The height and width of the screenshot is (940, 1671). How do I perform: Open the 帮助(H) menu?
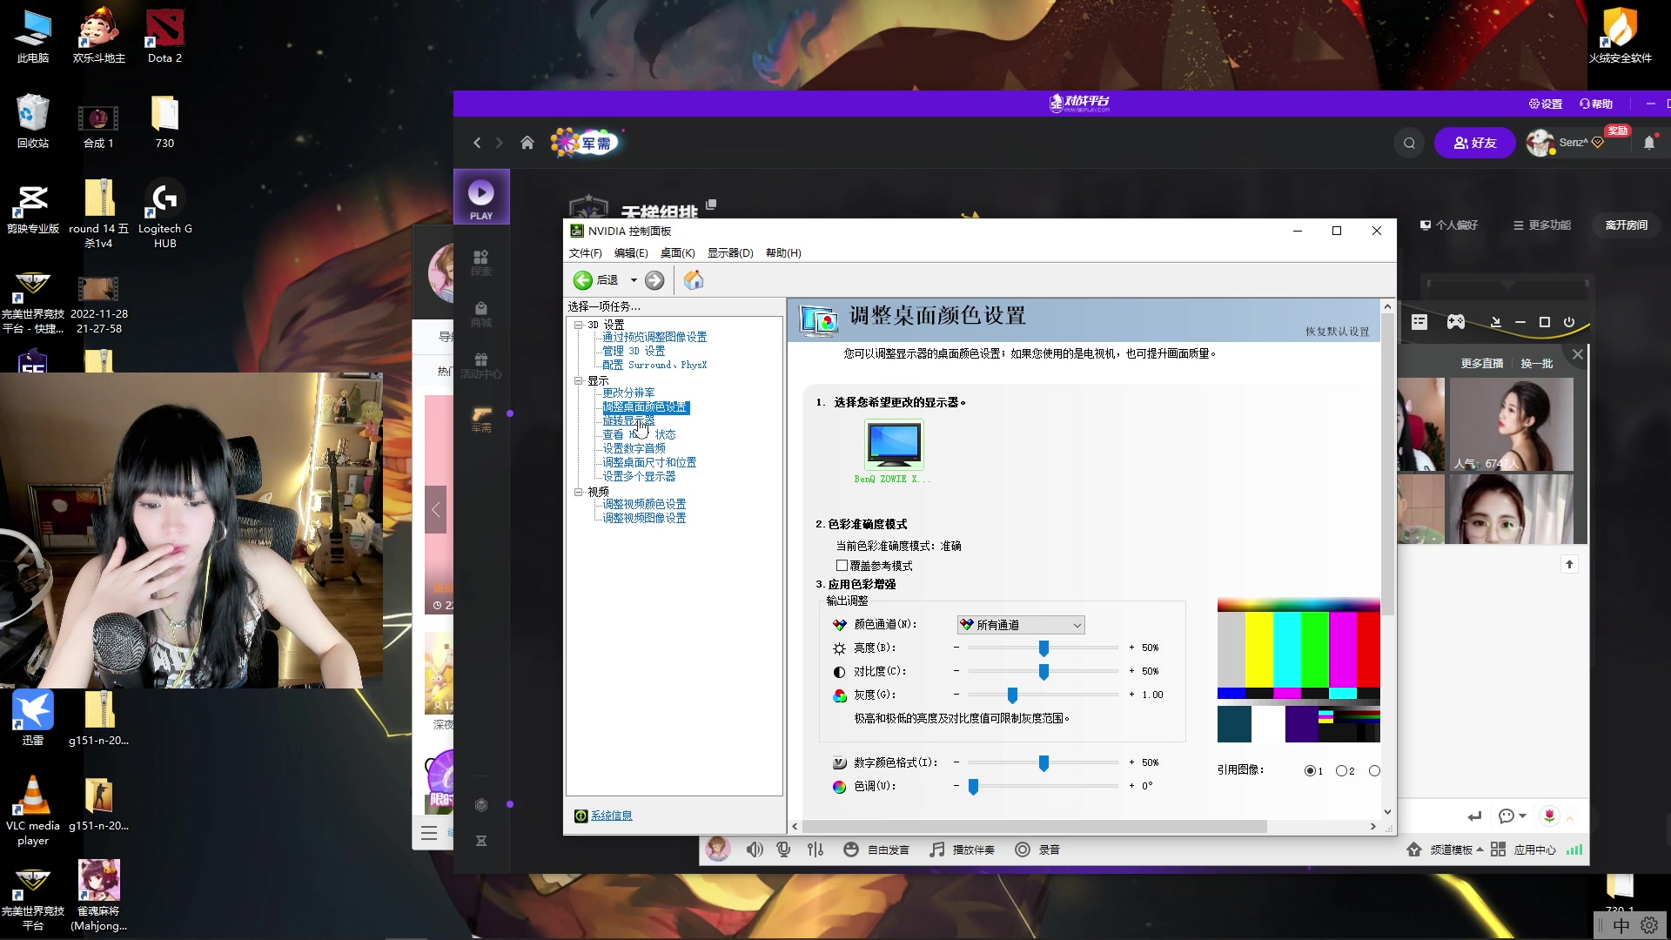[783, 253]
